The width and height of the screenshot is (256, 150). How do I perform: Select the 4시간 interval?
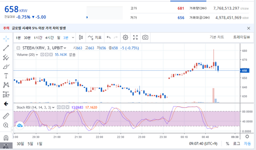pyautogui.click(x=50, y=38)
